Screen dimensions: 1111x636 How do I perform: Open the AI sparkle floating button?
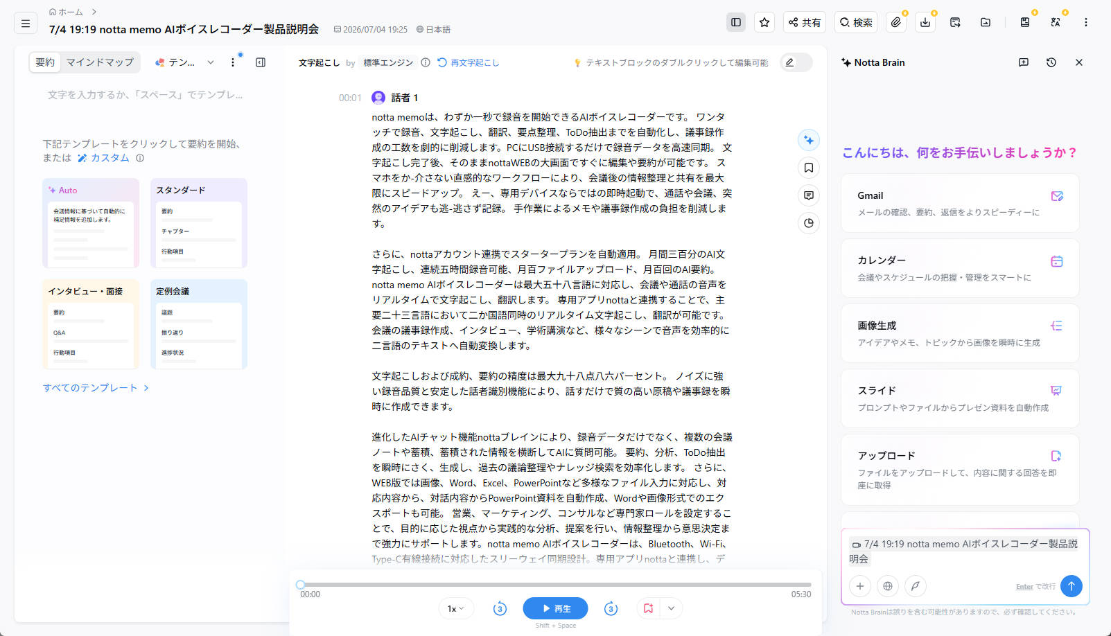coord(809,140)
